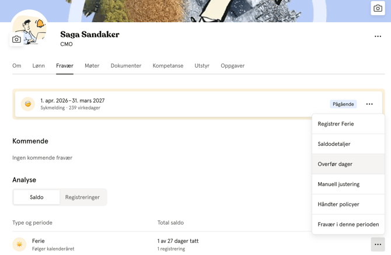Go to the Møter tab
Viewport: 391px width, 255px height.
coord(92,66)
